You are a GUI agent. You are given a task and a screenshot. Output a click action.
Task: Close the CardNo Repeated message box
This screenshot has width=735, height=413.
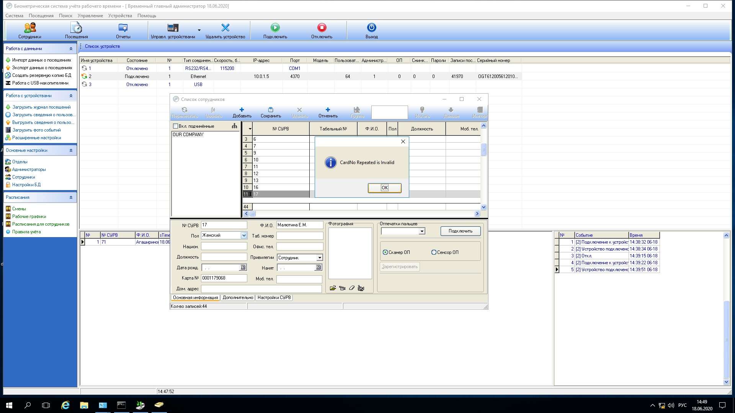[x=403, y=141]
